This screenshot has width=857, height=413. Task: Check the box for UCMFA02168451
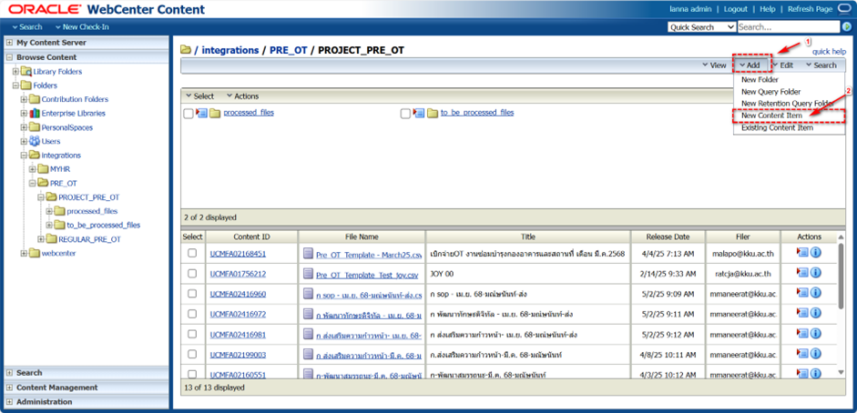192,254
